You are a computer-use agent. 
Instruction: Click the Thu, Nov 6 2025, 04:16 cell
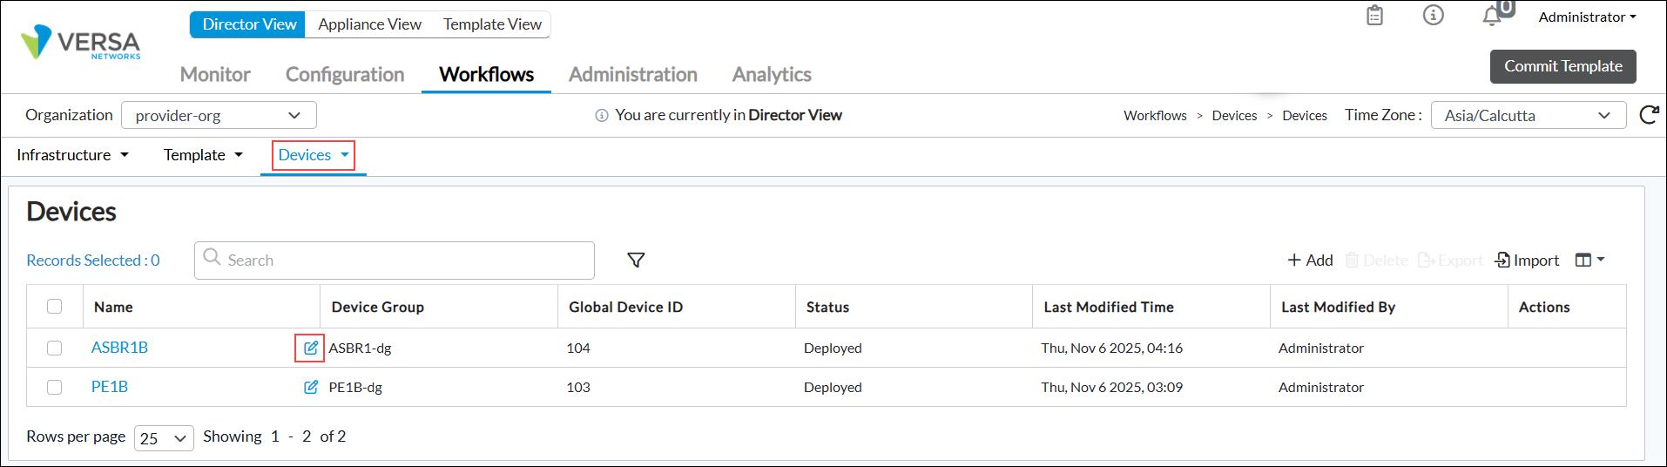pyautogui.click(x=1111, y=348)
